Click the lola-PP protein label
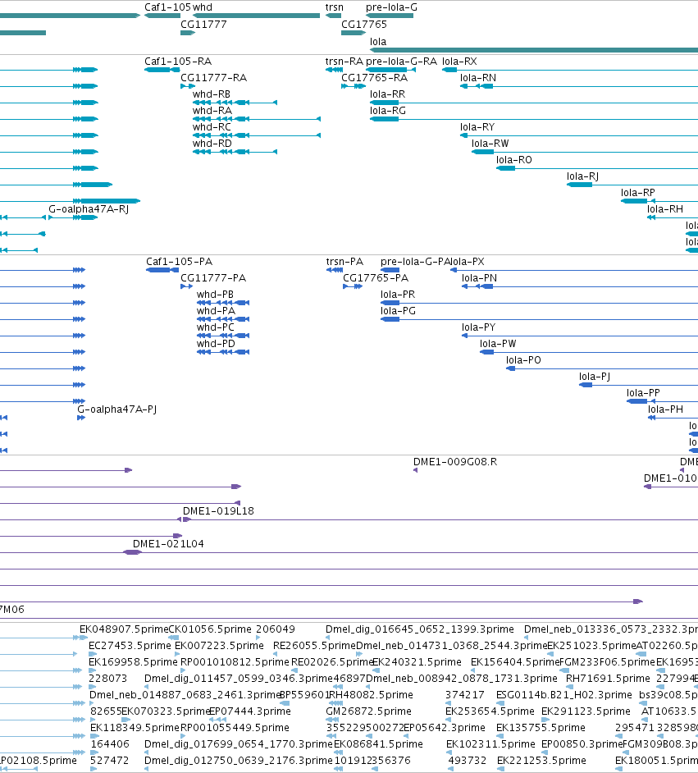This screenshot has height=773, width=698. 643,393
